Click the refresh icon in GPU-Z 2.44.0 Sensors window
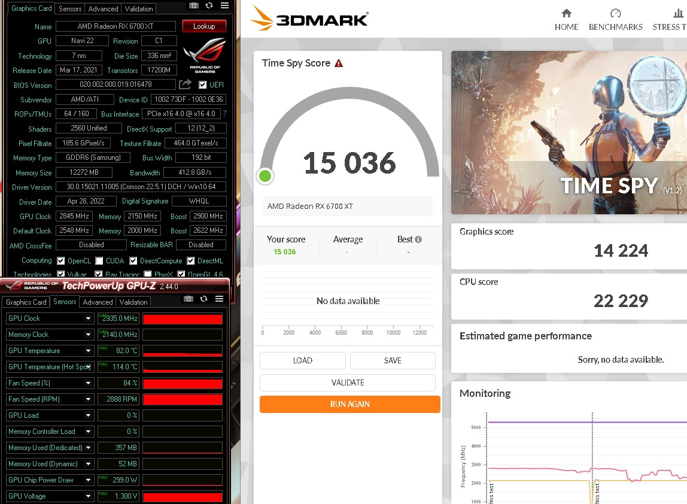The height and width of the screenshot is (504, 687). 203,299
